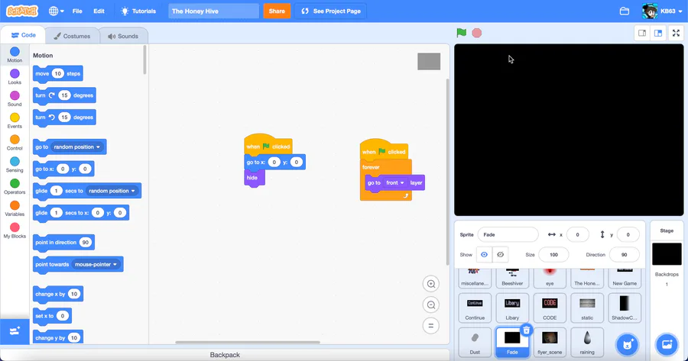Enter full screen stage mode
The width and height of the screenshot is (688, 361).
677,33
